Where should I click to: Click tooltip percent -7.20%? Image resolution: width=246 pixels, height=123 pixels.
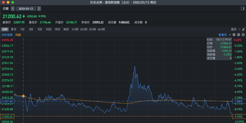227,55
